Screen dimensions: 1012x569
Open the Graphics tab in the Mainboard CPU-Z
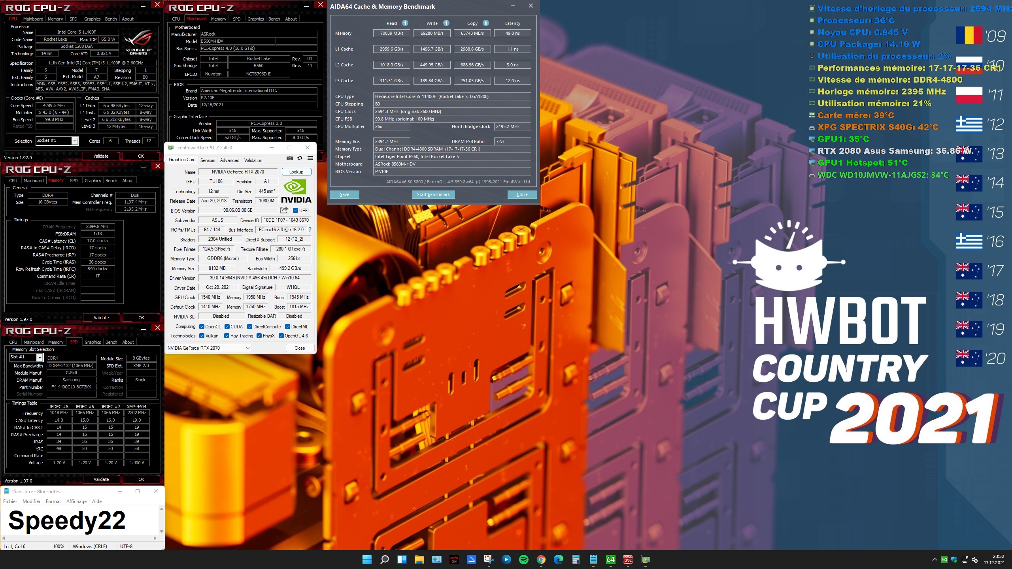tap(255, 19)
